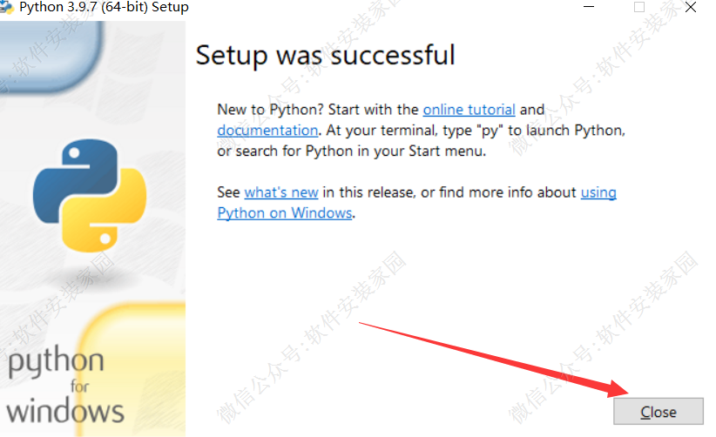Screen dimensions: 716x437
Task: Follow the "what's new" link
Action: (x=281, y=192)
